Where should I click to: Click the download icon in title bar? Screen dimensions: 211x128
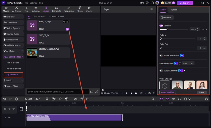(152, 3)
